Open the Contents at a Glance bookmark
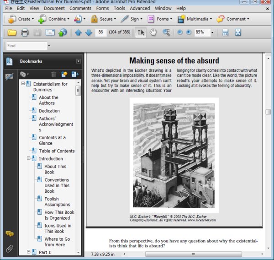 coord(52,141)
